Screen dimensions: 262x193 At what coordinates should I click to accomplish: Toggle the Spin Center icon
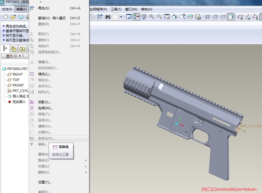[x=136, y=17]
